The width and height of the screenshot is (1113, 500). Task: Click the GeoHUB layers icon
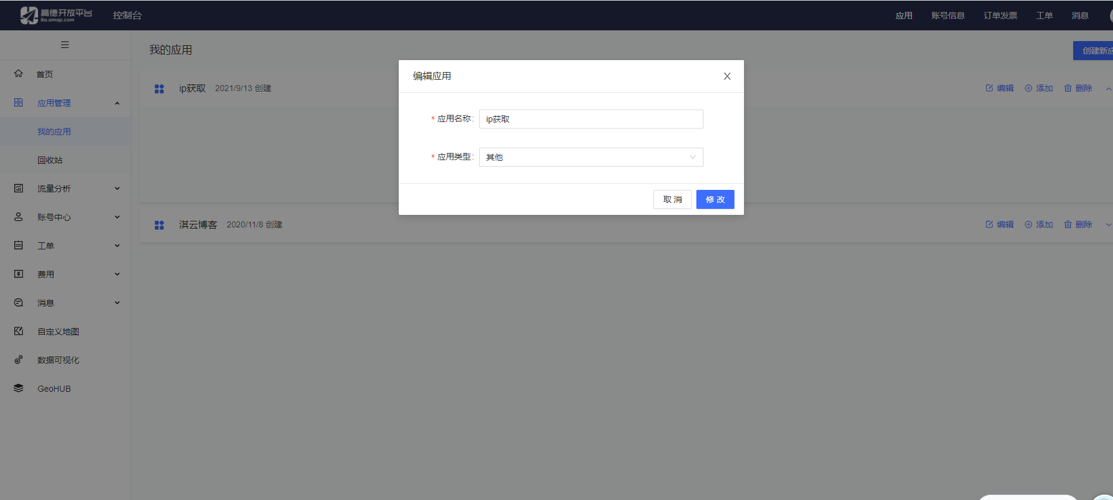[x=18, y=388]
